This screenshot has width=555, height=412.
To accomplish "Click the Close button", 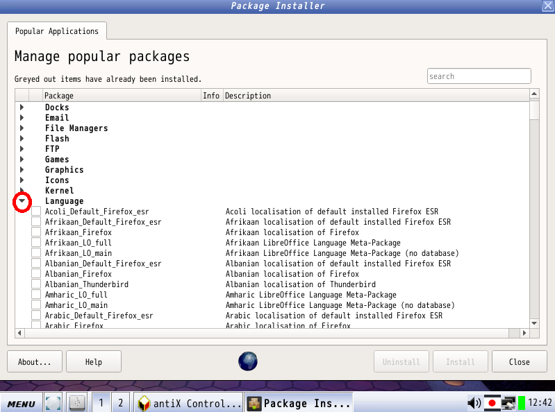I will pos(520,361).
